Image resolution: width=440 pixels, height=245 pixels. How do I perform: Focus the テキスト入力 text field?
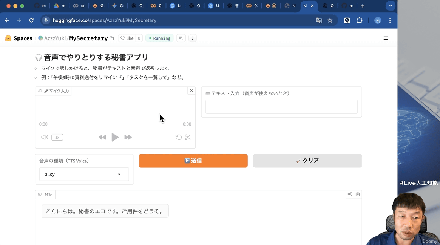[281, 107]
